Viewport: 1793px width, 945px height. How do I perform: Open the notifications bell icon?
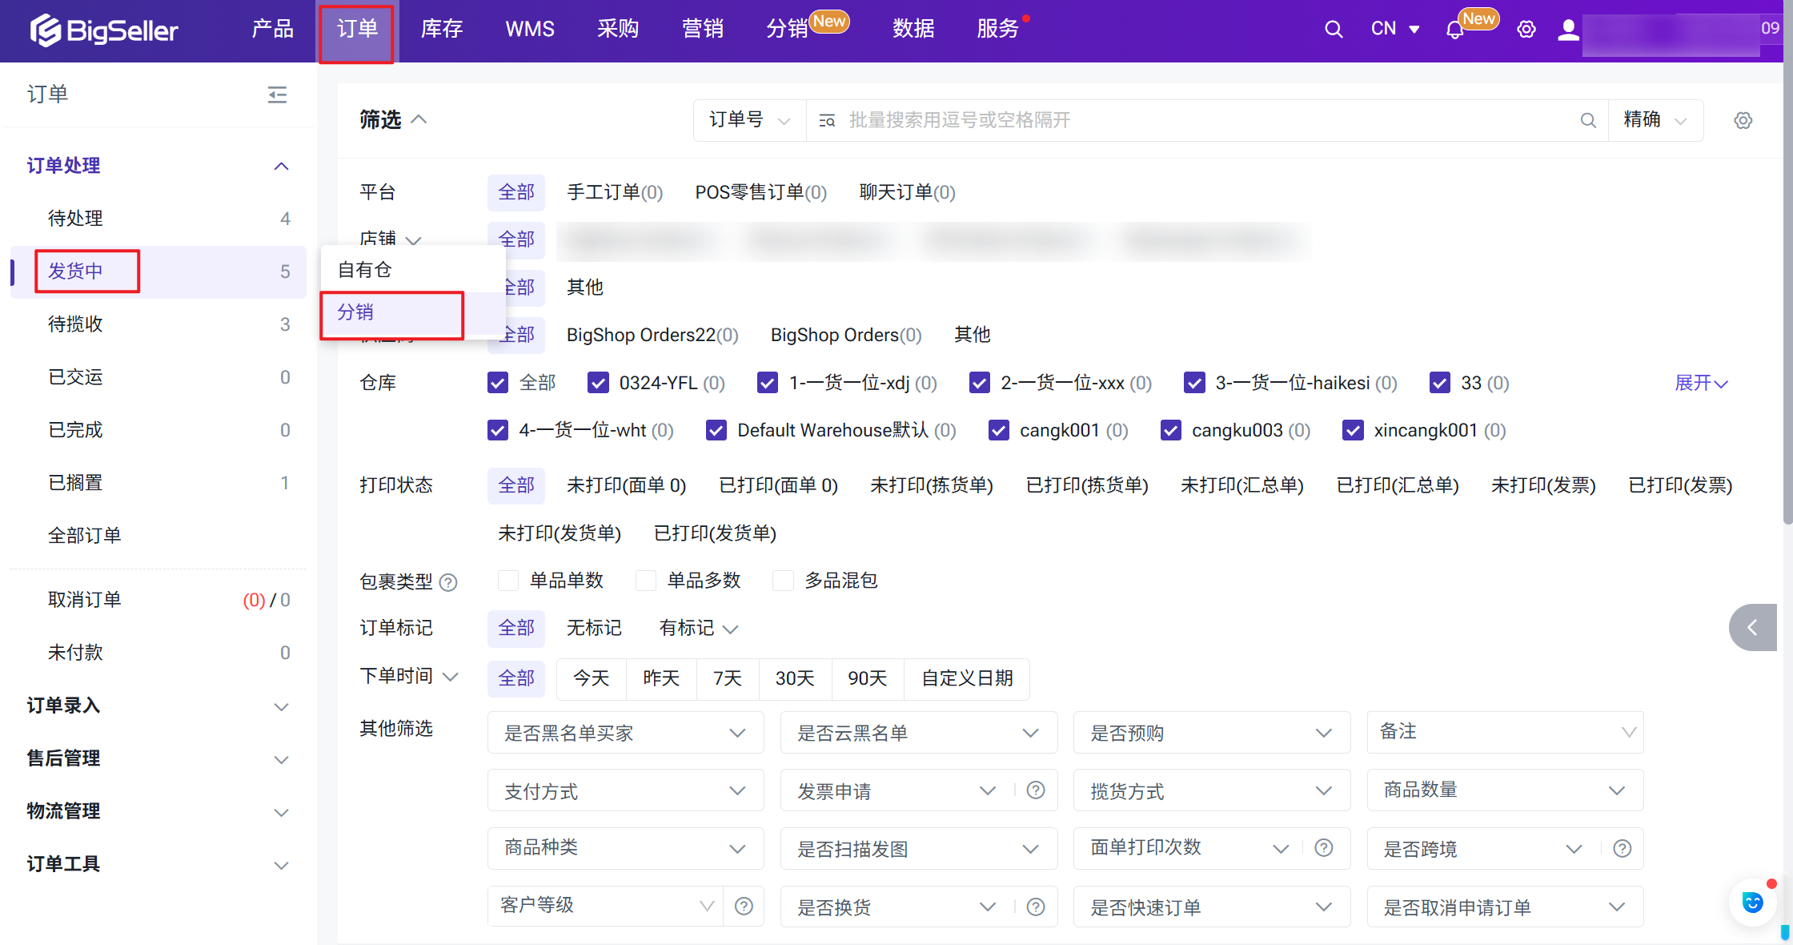point(1454,30)
